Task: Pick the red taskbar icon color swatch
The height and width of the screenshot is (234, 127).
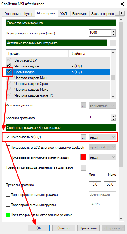Action: pos(83,157)
